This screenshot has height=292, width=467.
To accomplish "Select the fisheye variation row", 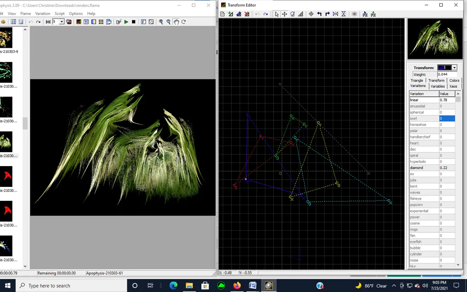I will [x=432, y=199].
